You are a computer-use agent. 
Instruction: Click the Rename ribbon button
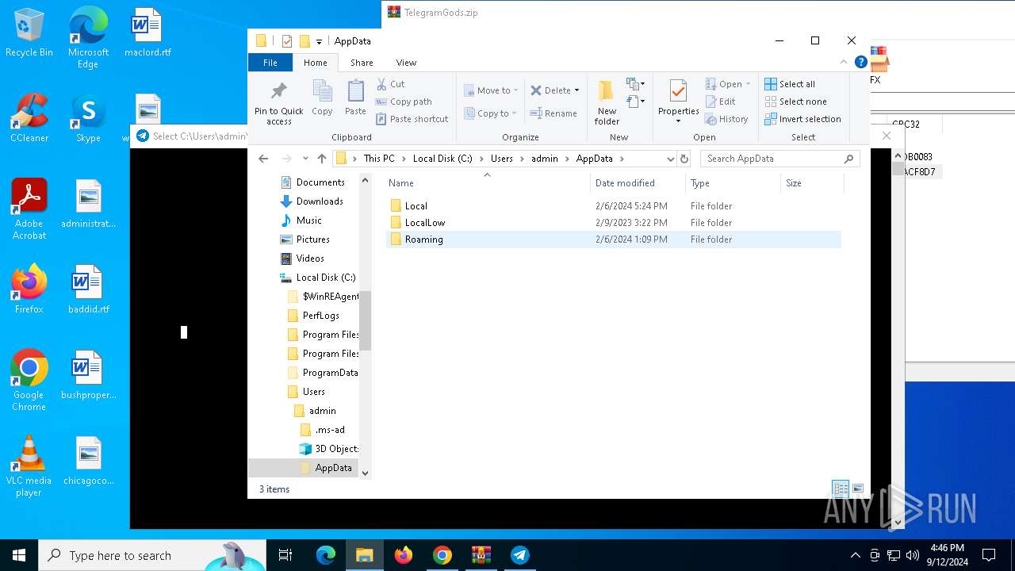click(553, 113)
